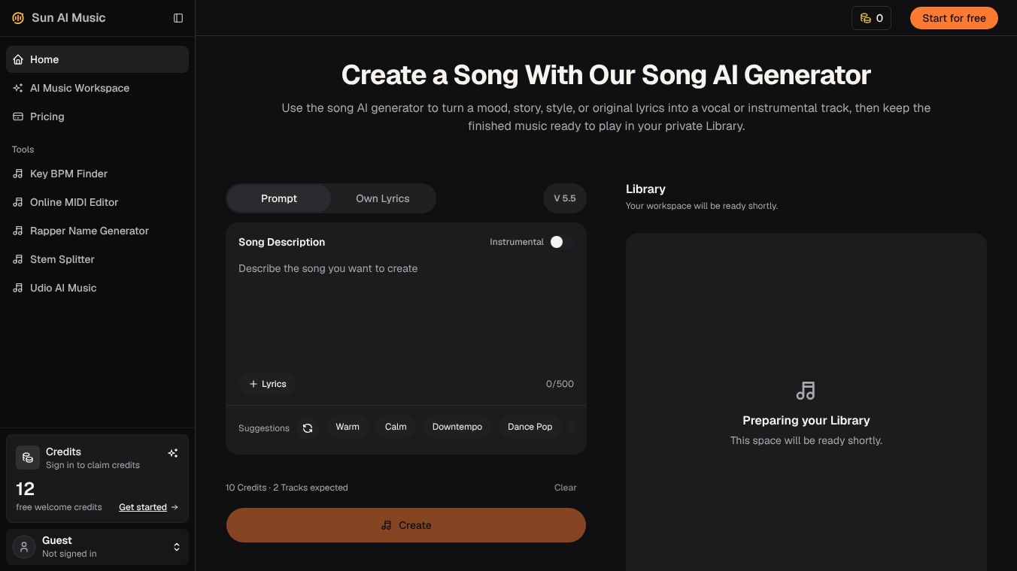Click the orange Create button
Image resolution: width=1017 pixels, height=571 pixels.
click(406, 525)
